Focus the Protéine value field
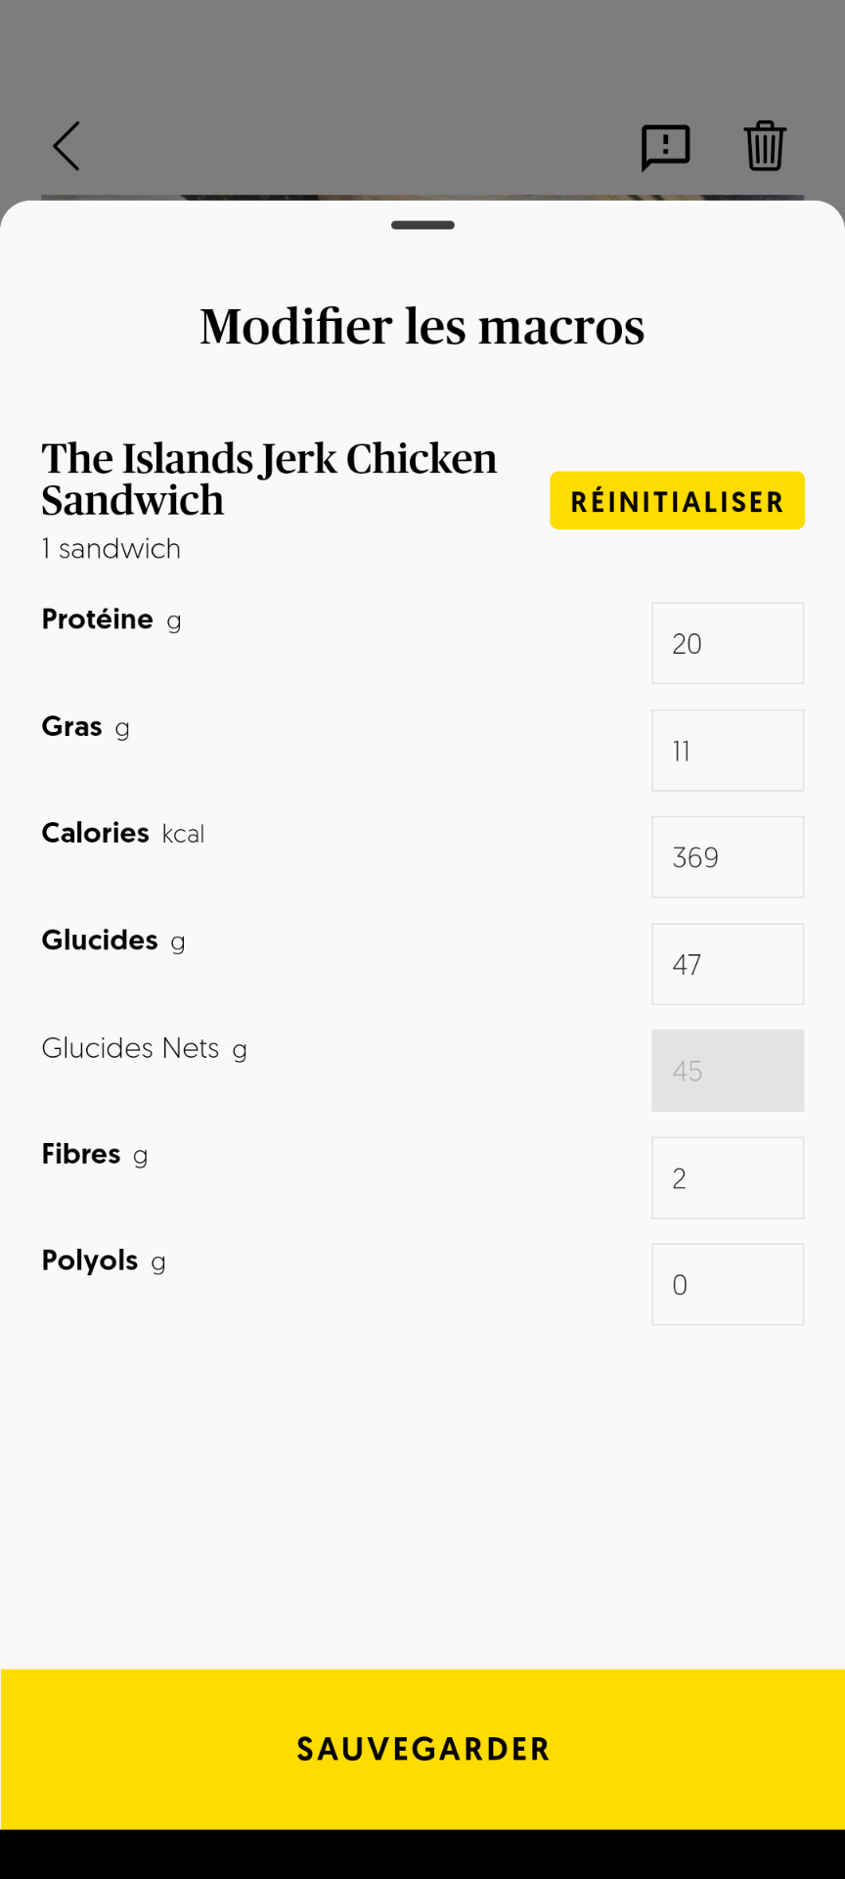This screenshot has width=845, height=1879. click(x=728, y=643)
